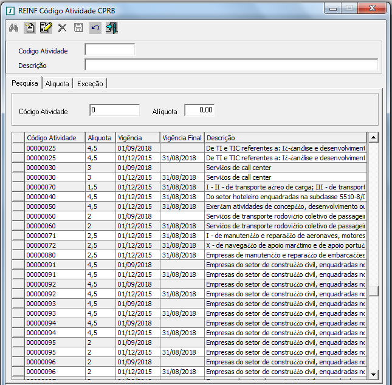Open the Exceção tab

90,84
